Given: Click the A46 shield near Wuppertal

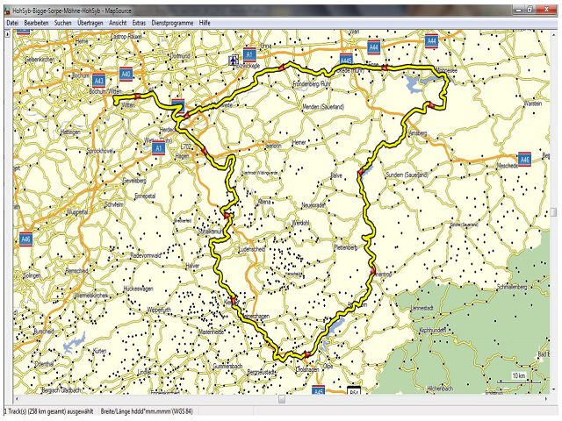Looking at the screenshot, I should point(25,239).
